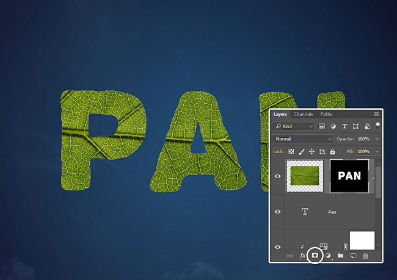Click layers list scroll up arrow

point(378,164)
